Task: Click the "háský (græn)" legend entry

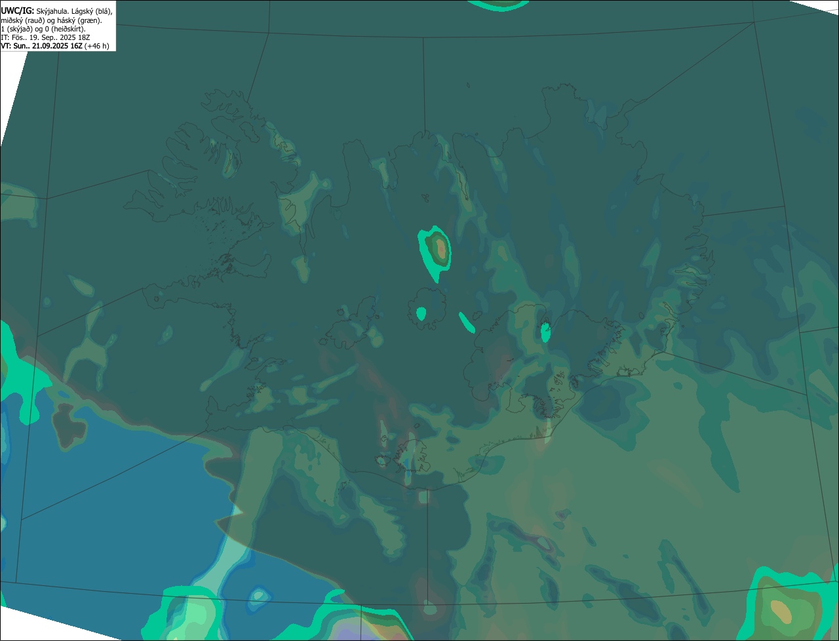Action: click(x=79, y=20)
